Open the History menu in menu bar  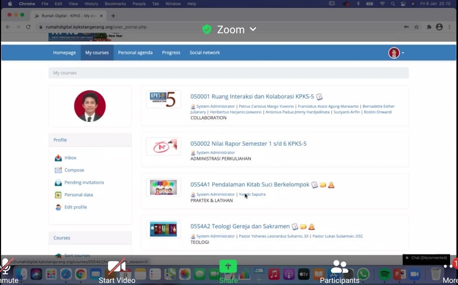tap(91, 4)
